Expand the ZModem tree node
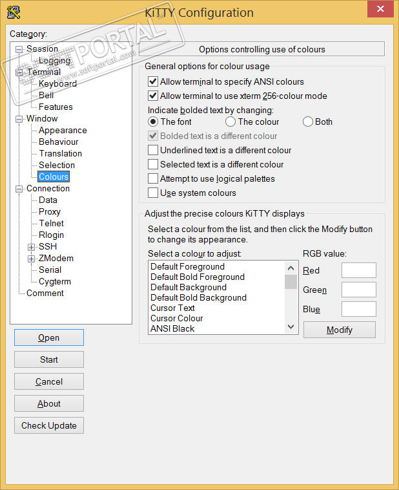 31,259
